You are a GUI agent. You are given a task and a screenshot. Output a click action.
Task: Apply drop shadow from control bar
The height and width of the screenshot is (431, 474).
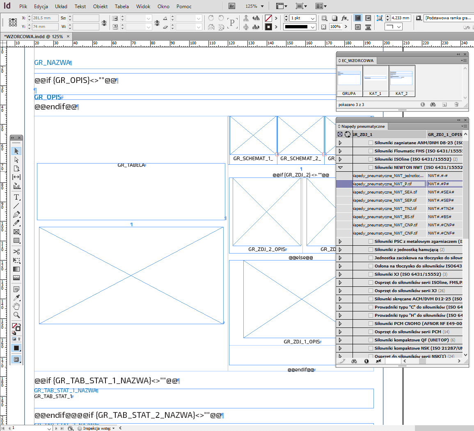pyautogui.click(x=334, y=18)
